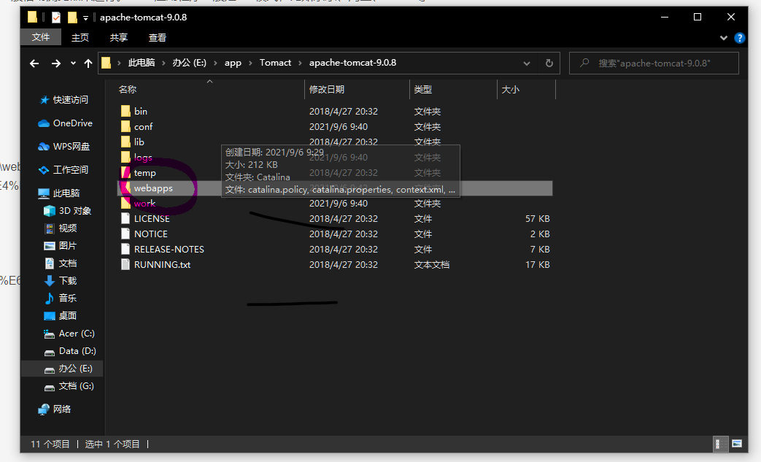
Task: Open 办公 (E:) drive in sidebar
Action: [75, 369]
